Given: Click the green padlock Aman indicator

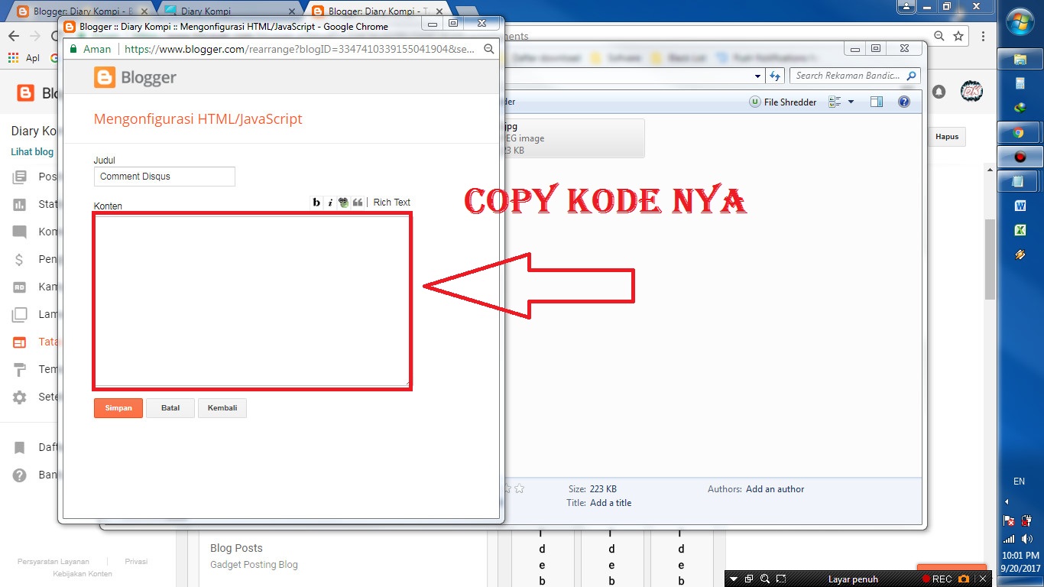Looking at the screenshot, I should [x=90, y=49].
